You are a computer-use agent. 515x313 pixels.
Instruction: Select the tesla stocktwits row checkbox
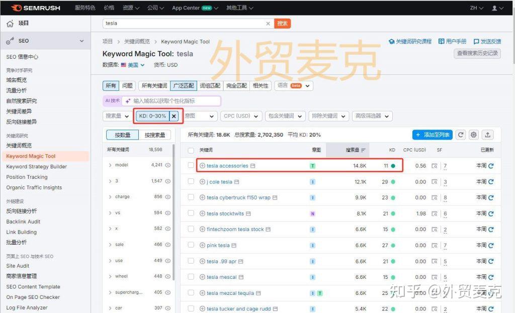coord(191,213)
